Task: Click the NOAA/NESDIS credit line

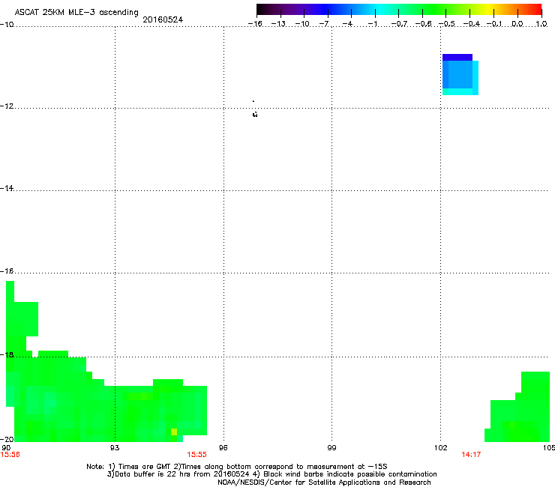Action: click(324, 483)
